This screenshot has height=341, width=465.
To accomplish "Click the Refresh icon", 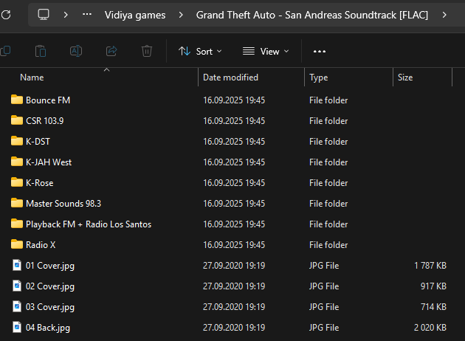I will pyautogui.click(x=6, y=15).
